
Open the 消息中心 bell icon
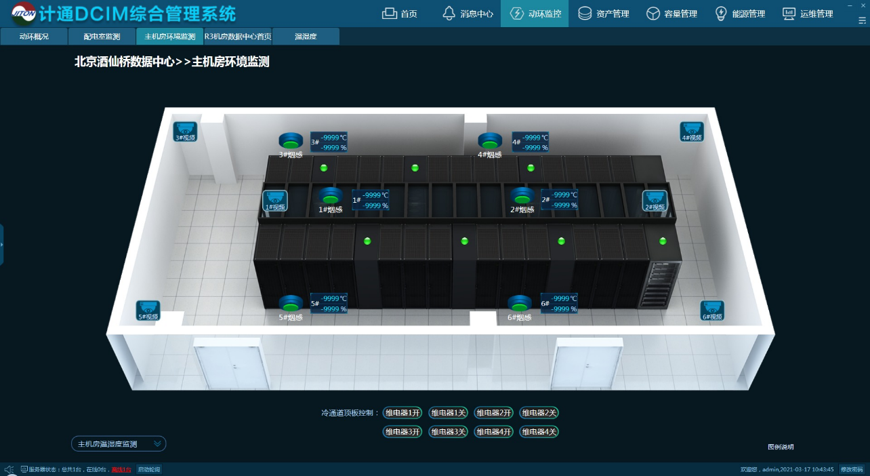(x=449, y=14)
